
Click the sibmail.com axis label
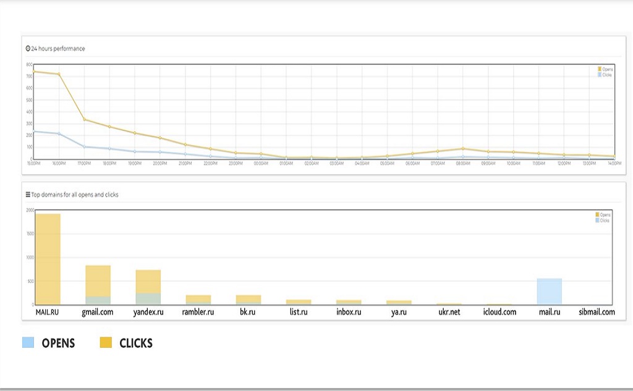[596, 313]
